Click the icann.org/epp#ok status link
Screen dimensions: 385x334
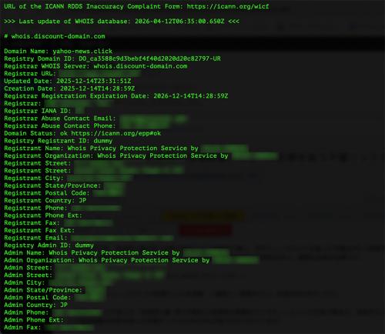(x=116, y=133)
